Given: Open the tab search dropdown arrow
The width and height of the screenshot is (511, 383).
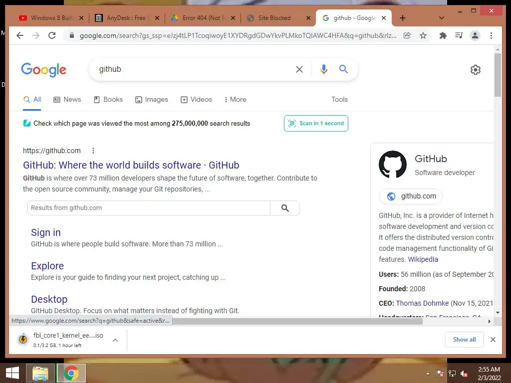Looking at the screenshot, I should point(442,18).
